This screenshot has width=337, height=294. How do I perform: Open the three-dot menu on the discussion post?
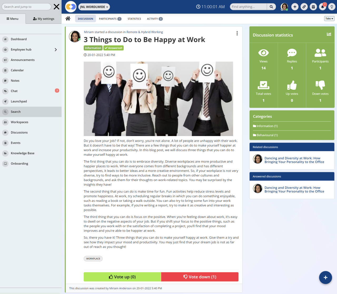click(237, 33)
